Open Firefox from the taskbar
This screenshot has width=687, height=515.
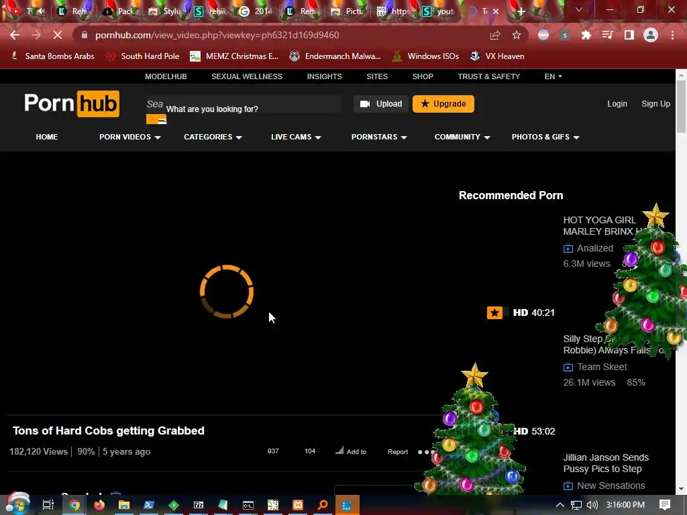coord(99,505)
